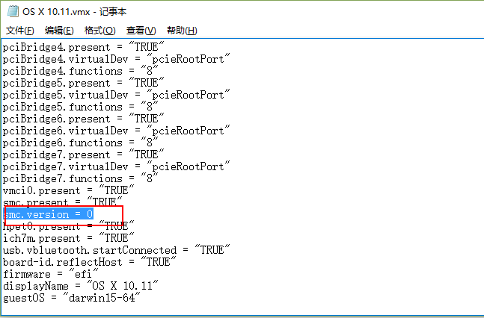Click the guestOS = "darwin15-64" line
Screen dimensions: 484x318
click(71, 298)
